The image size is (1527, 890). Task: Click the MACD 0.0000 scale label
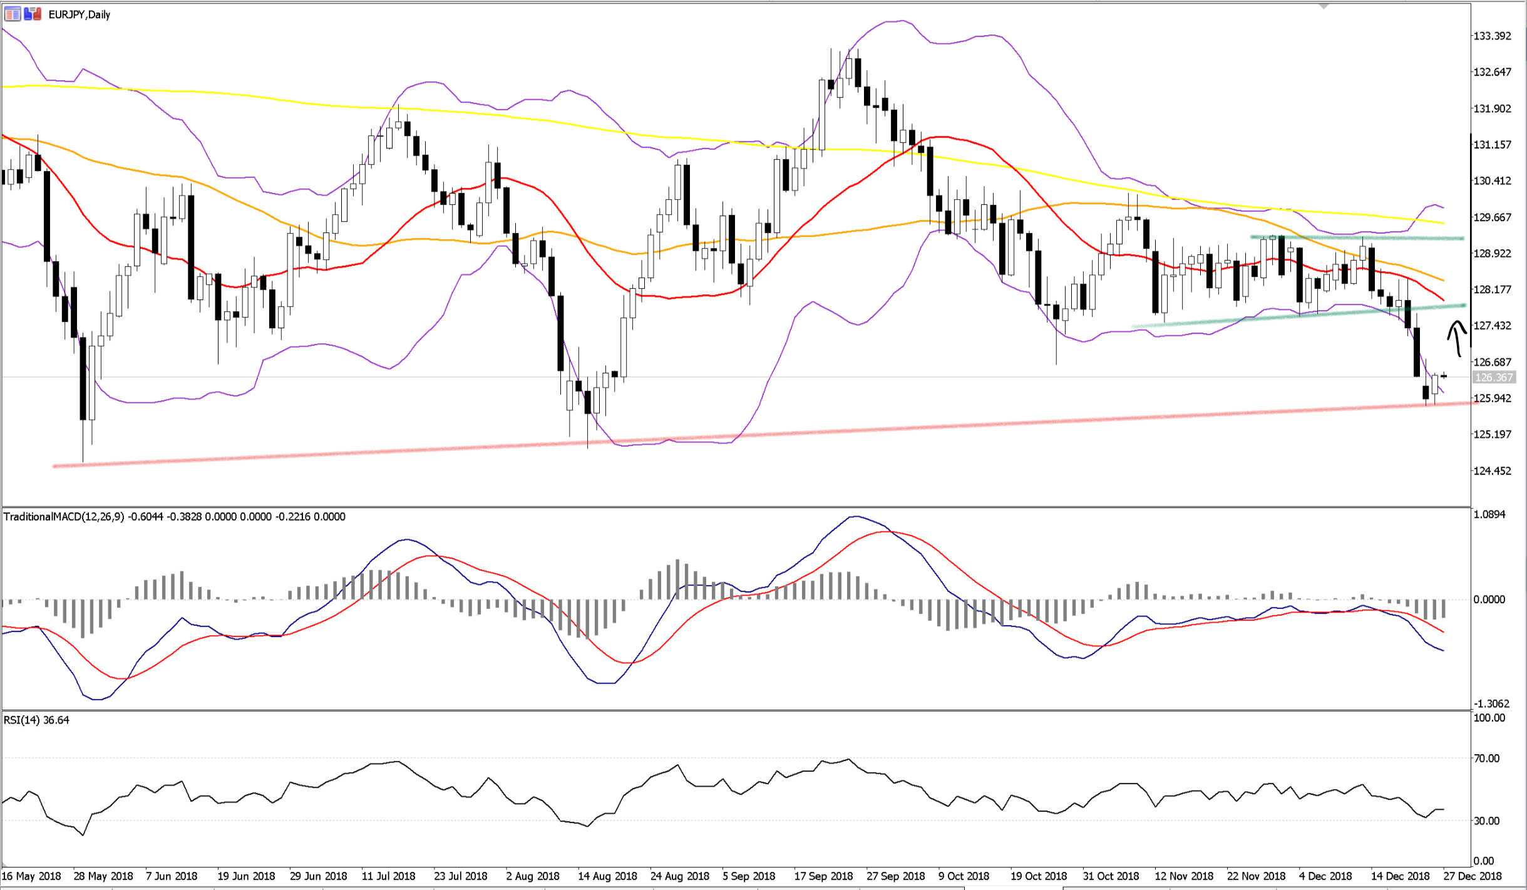(1489, 599)
